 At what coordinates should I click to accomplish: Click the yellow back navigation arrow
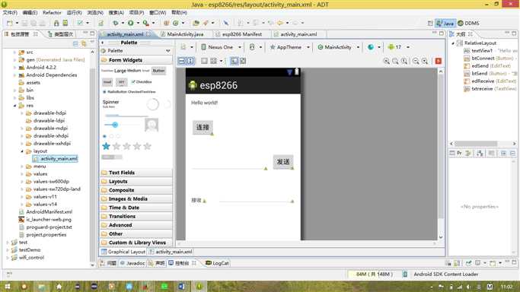[x=280, y=23]
